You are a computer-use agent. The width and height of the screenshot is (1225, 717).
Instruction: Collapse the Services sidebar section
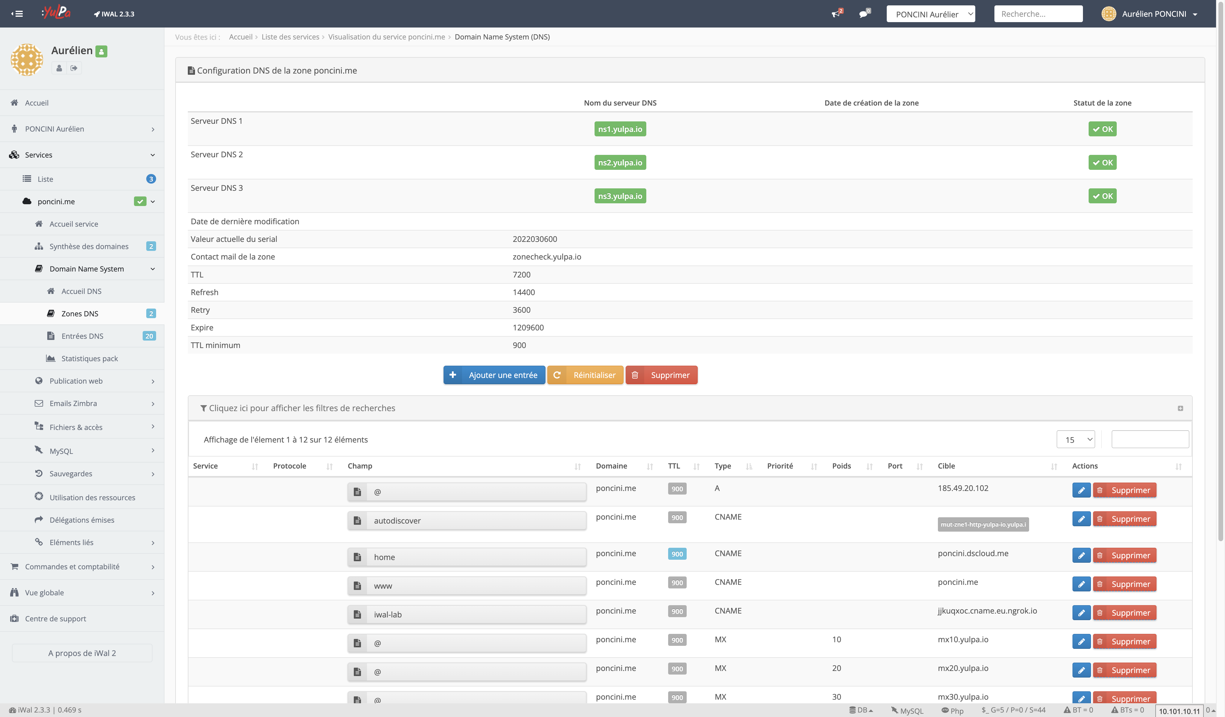(x=82, y=155)
